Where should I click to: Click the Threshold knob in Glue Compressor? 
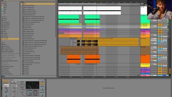point(30,93)
